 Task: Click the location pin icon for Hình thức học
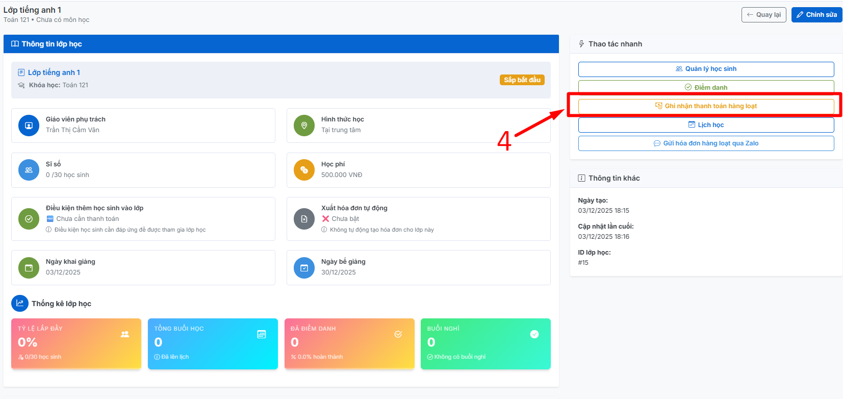pos(304,126)
